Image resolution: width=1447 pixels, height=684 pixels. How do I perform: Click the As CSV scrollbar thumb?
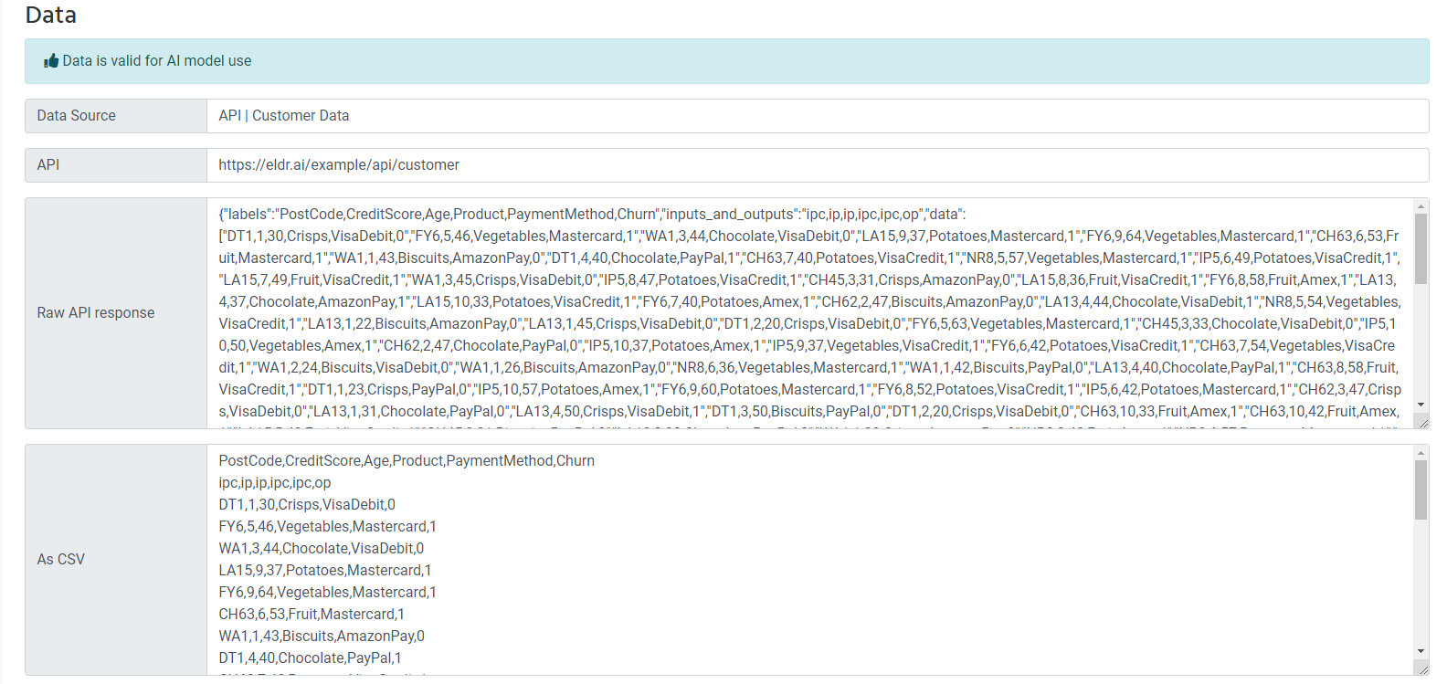point(1421,489)
